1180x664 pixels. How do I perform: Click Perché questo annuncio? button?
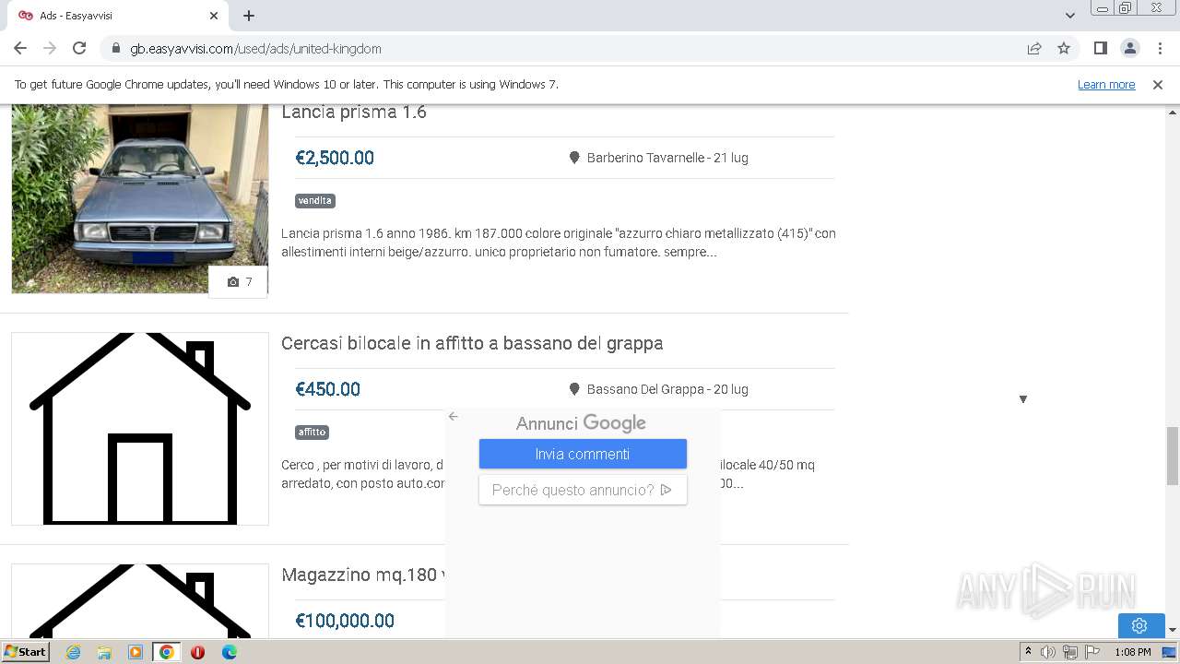(583, 490)
